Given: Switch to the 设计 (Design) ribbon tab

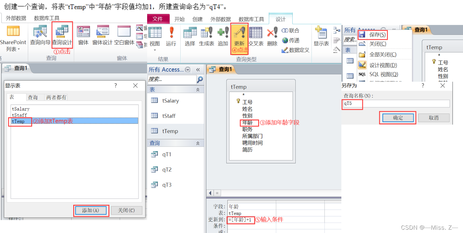Looking at the screenshot, I should (x=280, y=19).
